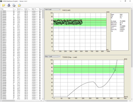This screenshot has width=133, height=102.
Task: Click the file list horizontal scrollbar left arrow
Action: (1, 101)
